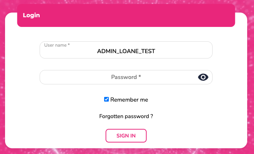
Task: Open the Forgotten password link
Action: (x=126, y=116)
